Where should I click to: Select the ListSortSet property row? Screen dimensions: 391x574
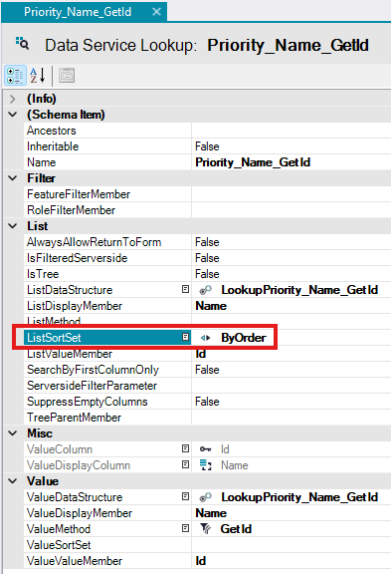(207, 338)
